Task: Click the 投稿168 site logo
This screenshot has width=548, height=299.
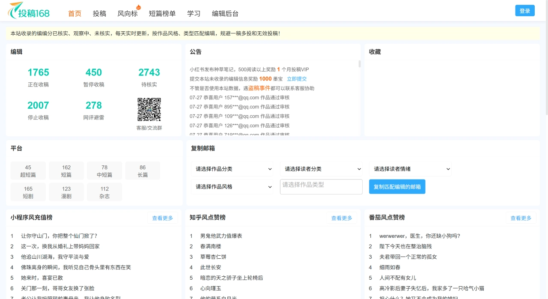Action: [29, 11]
